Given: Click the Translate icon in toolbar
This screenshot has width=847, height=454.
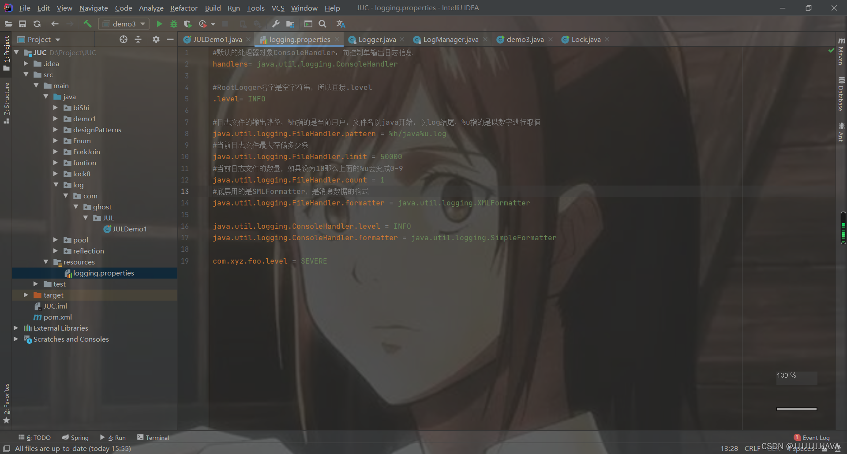Looking at the screenshot, I should (341, 24).
